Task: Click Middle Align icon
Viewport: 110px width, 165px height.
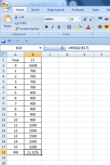Action: pos(106,19)
